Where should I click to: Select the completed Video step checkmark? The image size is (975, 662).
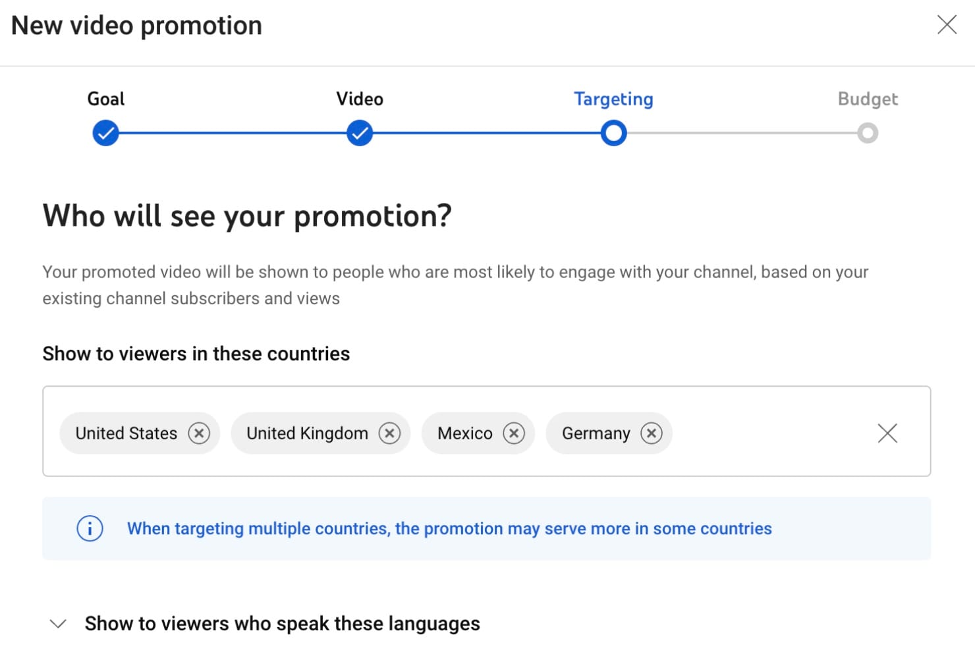(360, 133)
